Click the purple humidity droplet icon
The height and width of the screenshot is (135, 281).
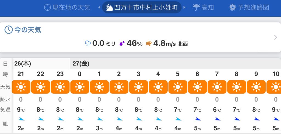[122, 43]
